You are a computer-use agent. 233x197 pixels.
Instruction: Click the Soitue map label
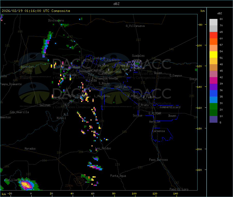[x=137, y=115]
